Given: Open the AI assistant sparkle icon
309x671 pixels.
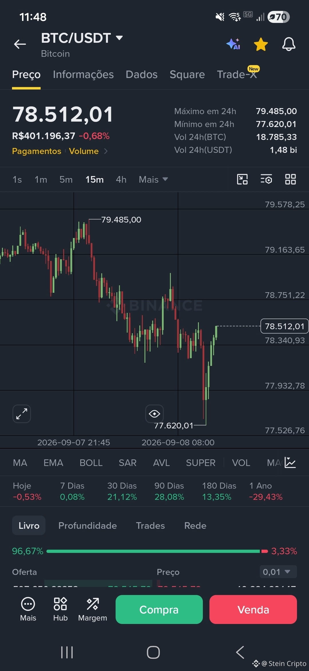Looking at the screenshot, I should [x=233, y=44].
